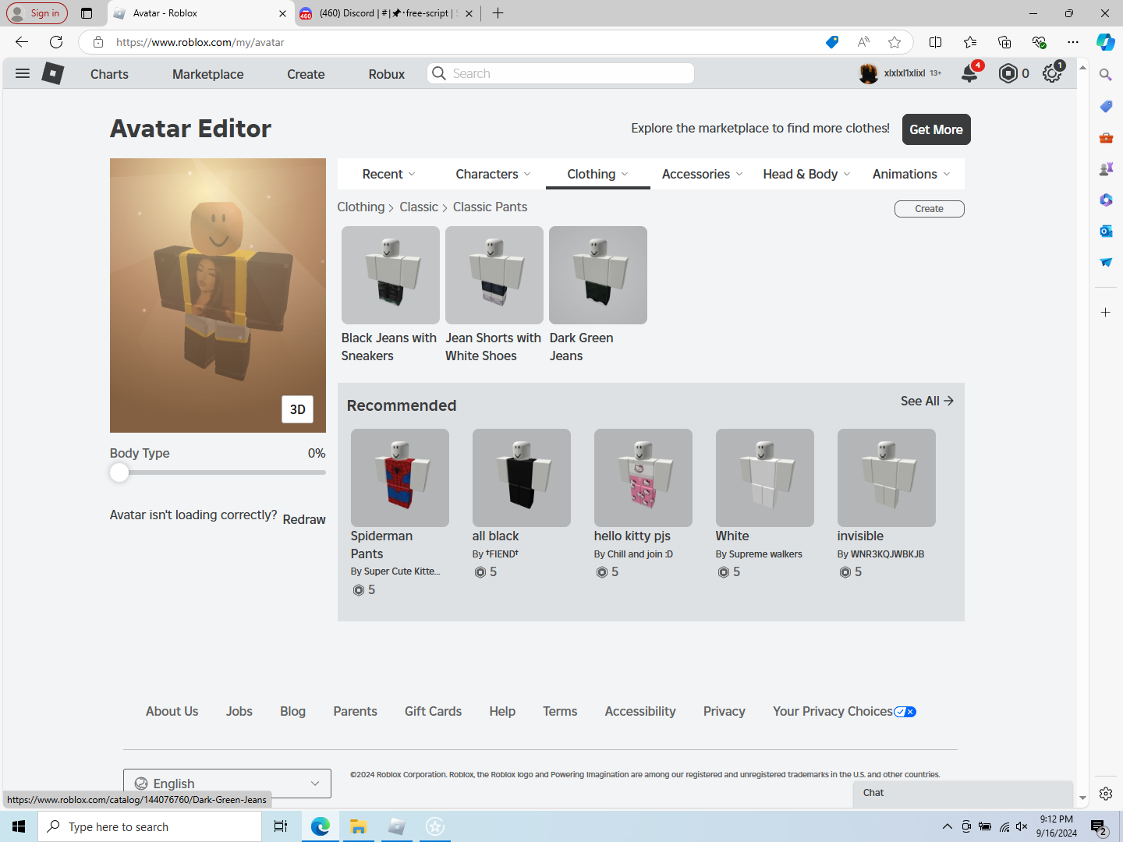Screen dimensions: 1123x842
Task: Open the Outlook icon in sidebar
Action: [x=1106, y=231]
